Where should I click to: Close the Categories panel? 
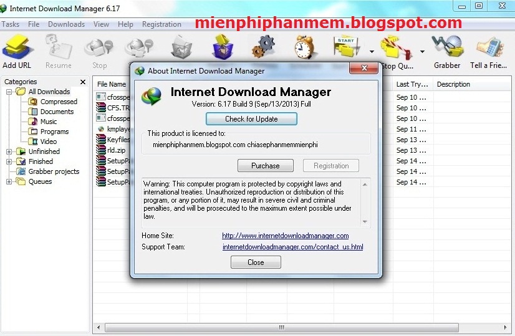[x=83, y=82]
